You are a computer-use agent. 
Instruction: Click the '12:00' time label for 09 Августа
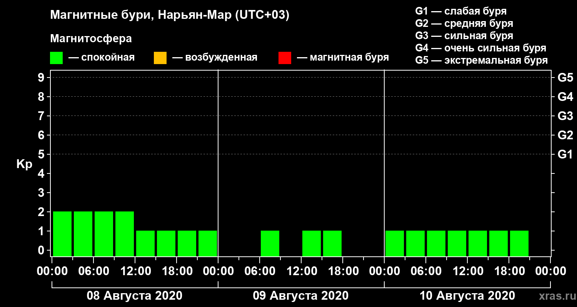[301, 271]
